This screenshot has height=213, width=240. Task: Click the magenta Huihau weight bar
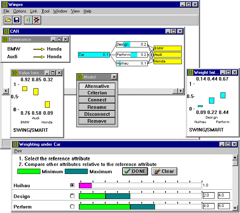pyautogui.click(x=85, y=185)
